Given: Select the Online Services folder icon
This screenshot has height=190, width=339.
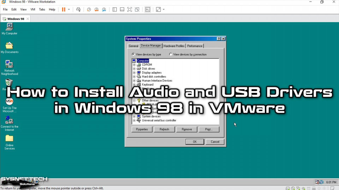Looking at the screenshot, I should [9, 142].
